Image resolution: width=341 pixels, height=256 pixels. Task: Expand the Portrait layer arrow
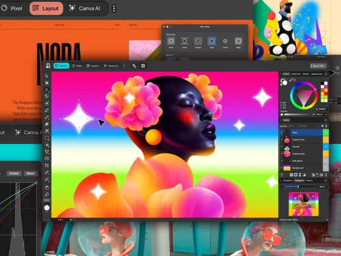(282, 146)
